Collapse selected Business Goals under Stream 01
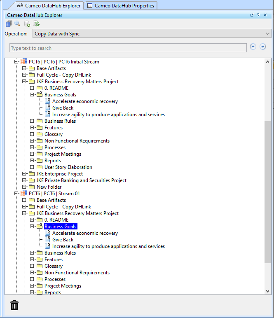The width and height of the screenshot is (274, 318). [32, 226]
